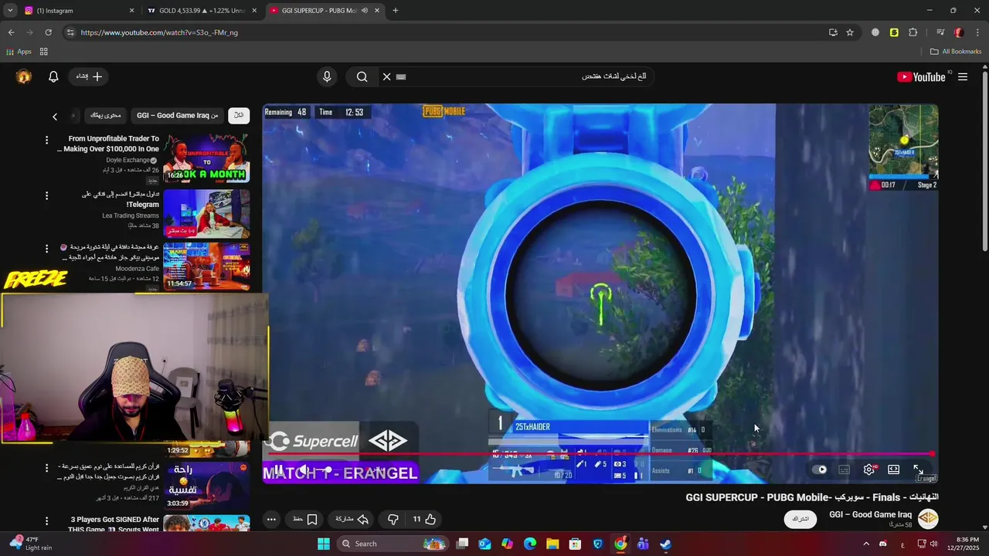Go to YouTube home via logo
The image size is (989, 556).
(921, 76)
